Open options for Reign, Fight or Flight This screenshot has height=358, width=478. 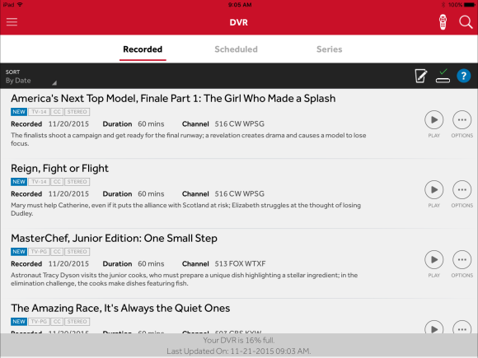462,190
